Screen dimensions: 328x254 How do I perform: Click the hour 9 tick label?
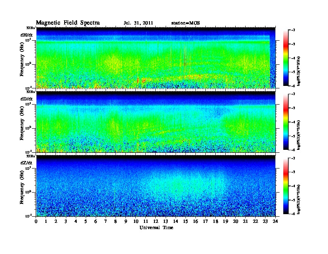pos(126,221)
